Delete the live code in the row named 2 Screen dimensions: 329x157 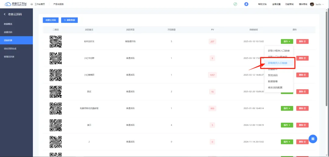pyautogui.click(x=302, y=142)
